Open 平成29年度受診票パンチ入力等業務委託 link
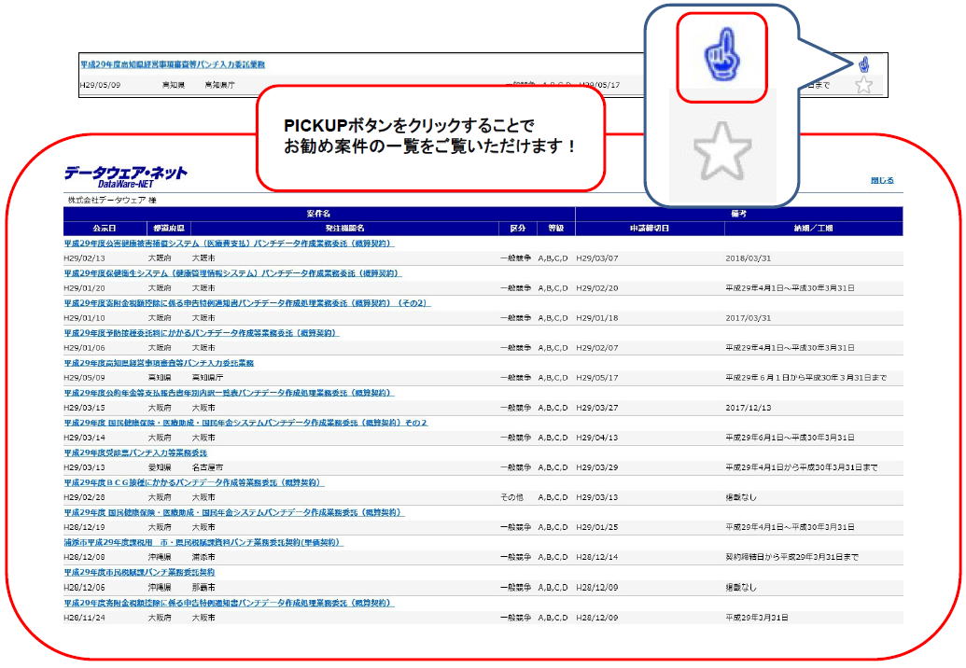966x668 pixels. [135, 452]
